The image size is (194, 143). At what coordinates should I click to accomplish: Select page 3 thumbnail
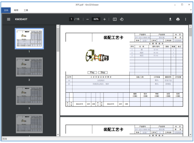tap(29, 95)
